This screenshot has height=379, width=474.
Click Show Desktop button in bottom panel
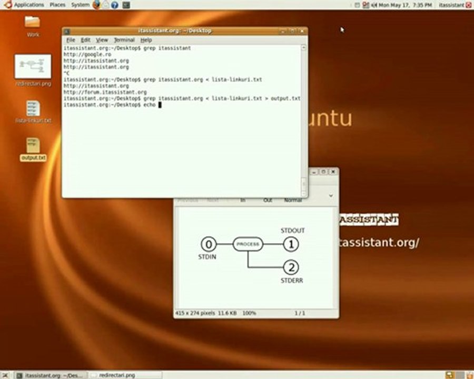click(x=6, y=375)
